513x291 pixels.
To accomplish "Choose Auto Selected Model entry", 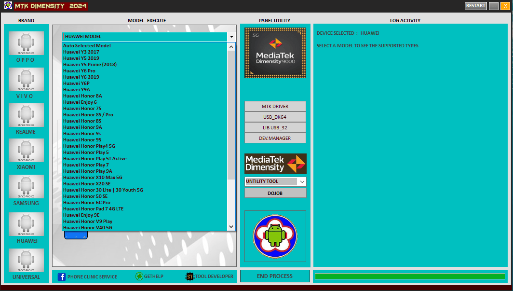I will [144, 46].
